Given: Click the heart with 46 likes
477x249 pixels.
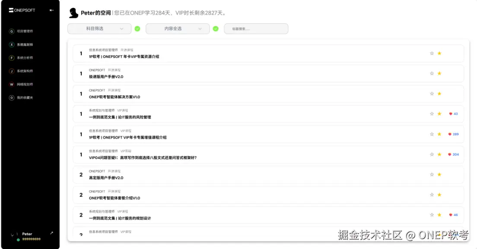Looking at the screenshot, I should click(x=451, y=214).
